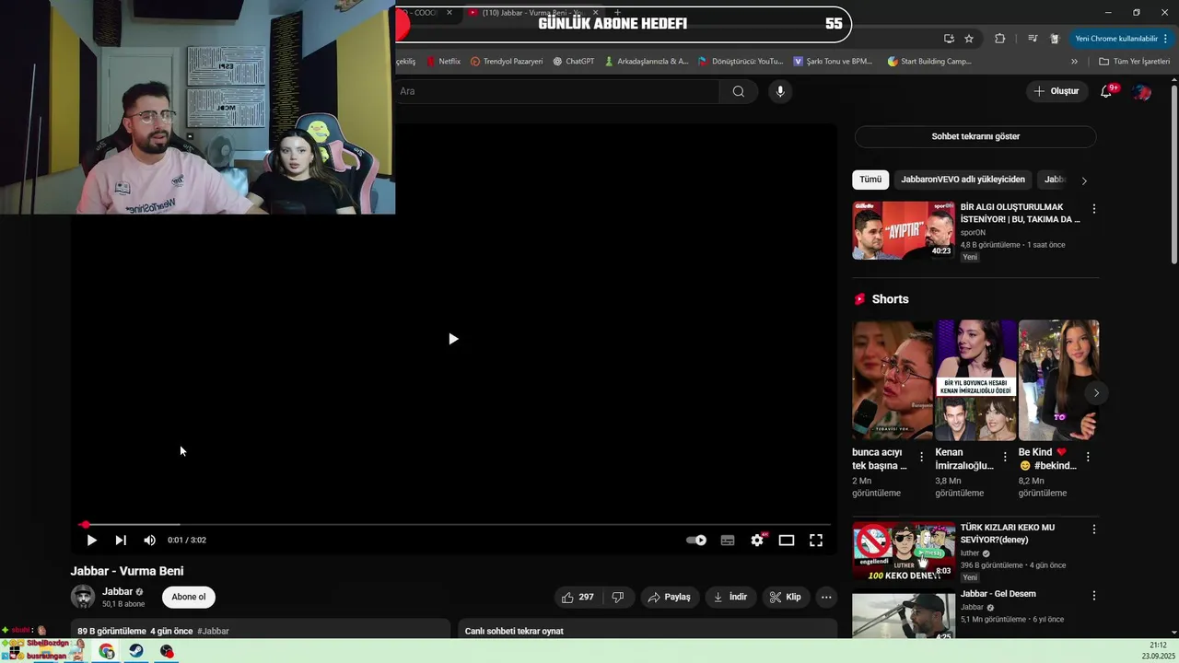Focus the Ara search field

click(557, 91)
